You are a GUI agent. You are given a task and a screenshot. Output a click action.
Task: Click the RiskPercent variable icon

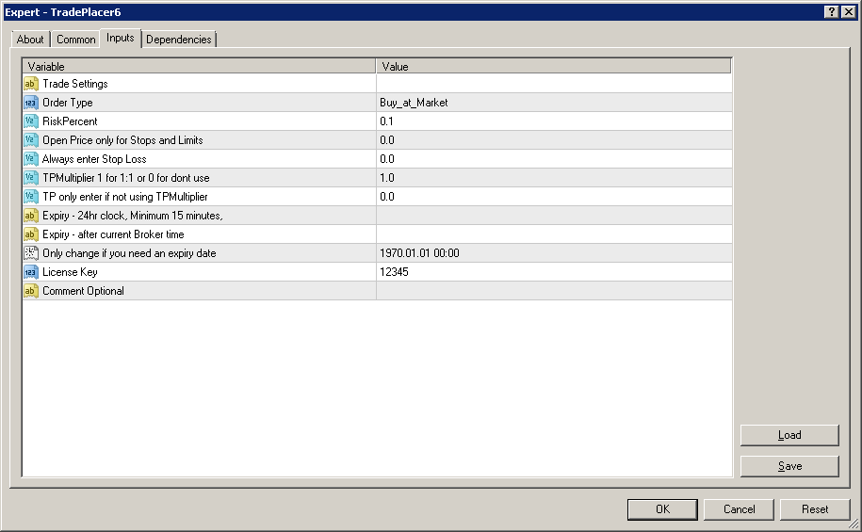pyautogui.click(x=30, y=121)
